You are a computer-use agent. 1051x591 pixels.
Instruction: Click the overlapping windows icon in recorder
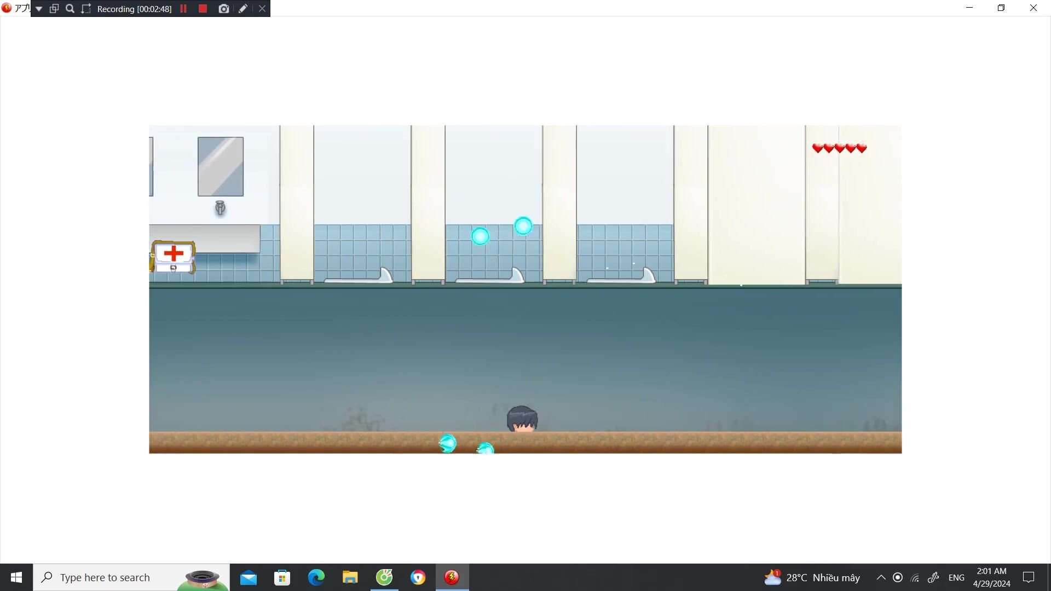click(x=54, y=9)
